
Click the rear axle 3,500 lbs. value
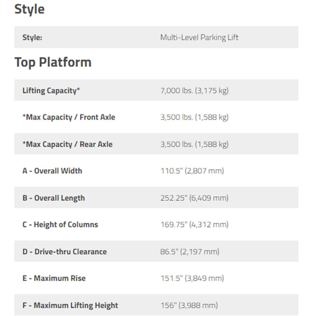click(195, 144)
